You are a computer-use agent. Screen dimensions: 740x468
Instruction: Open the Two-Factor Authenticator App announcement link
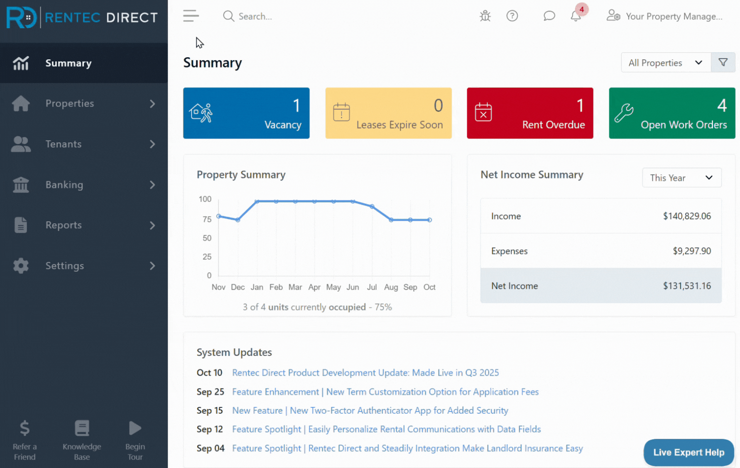pyautogui.click(x=370, y=410)
